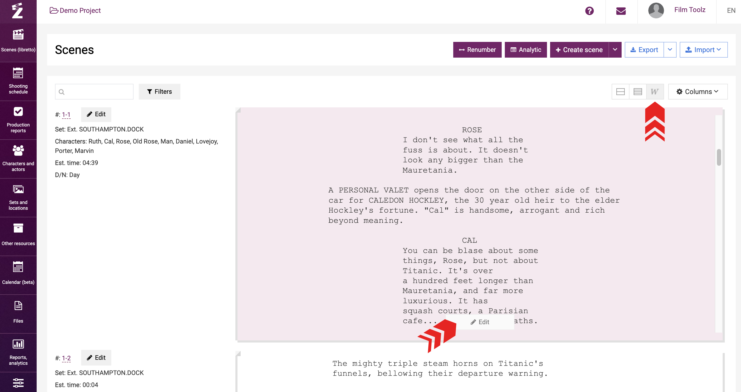Click the folded corner of scene 1-1 script

(x=238, y=110)
